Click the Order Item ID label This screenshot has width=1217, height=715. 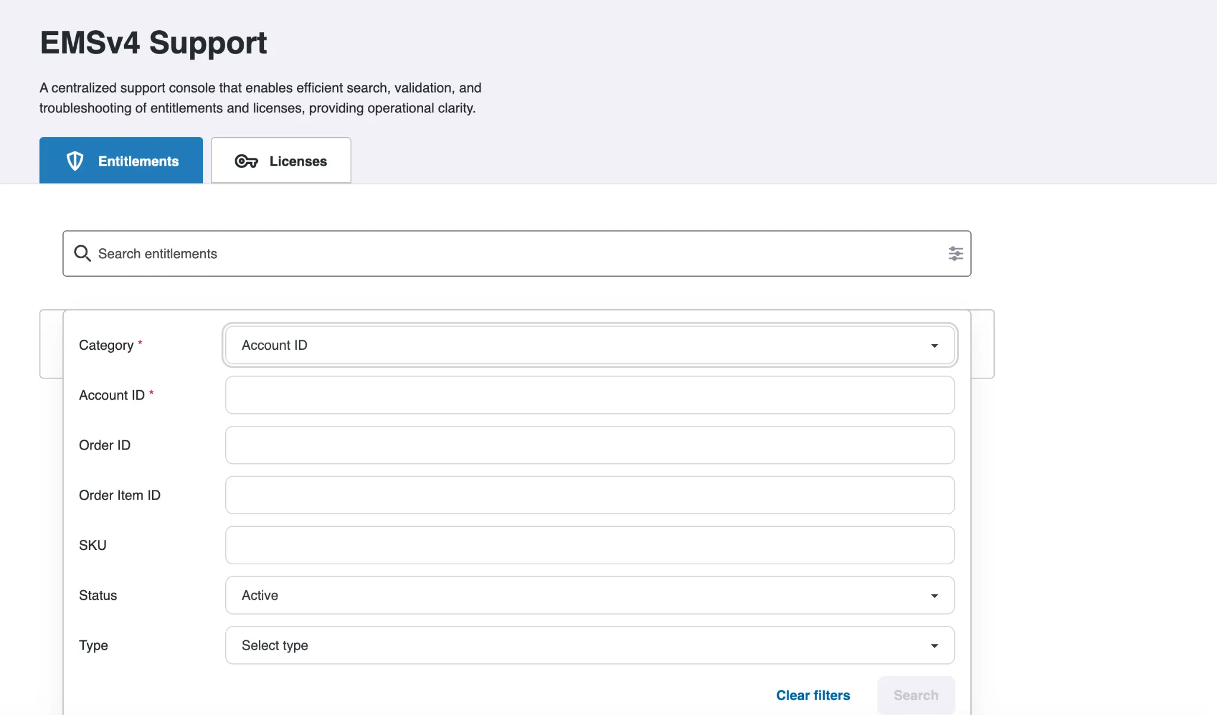point(119,495)
